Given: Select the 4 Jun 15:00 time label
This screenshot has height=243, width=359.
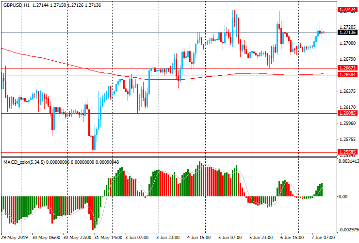Looking at the screenshot, I should tap(198, 238).
